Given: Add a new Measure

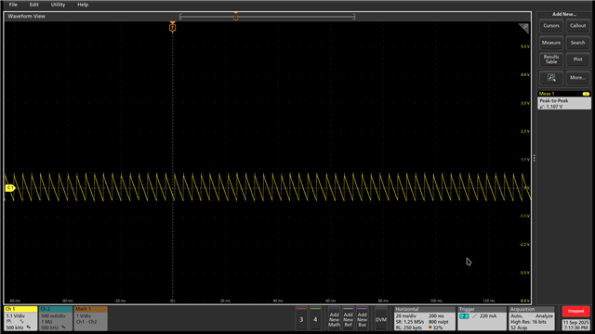Looking at the screenshot, I should [551, 43].
